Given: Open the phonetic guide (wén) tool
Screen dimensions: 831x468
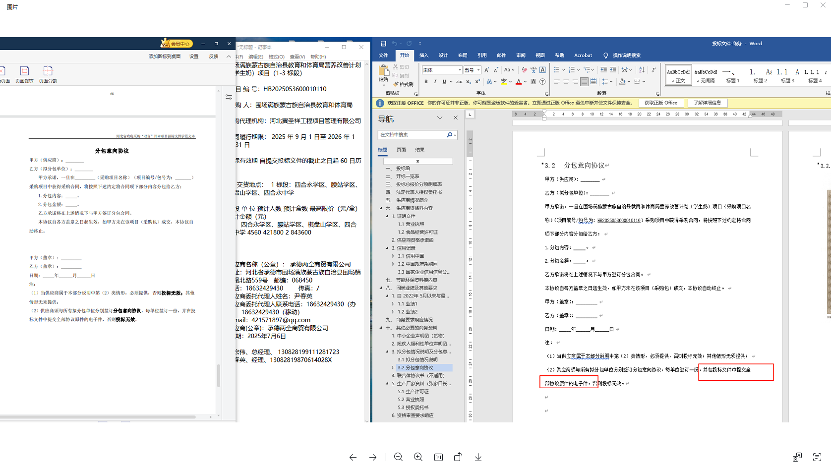Looking at the screenshot, I should click(534, 70).
